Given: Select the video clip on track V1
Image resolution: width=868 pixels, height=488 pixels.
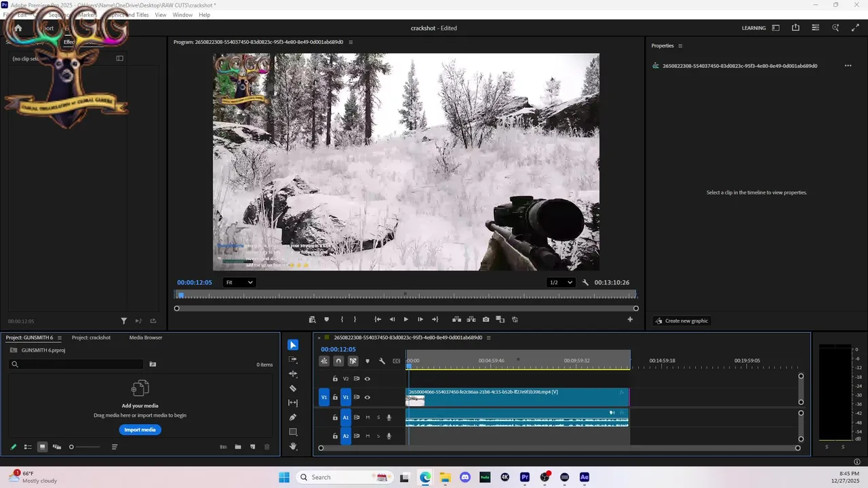Looking at the screenshot, I should coord(517,397).
